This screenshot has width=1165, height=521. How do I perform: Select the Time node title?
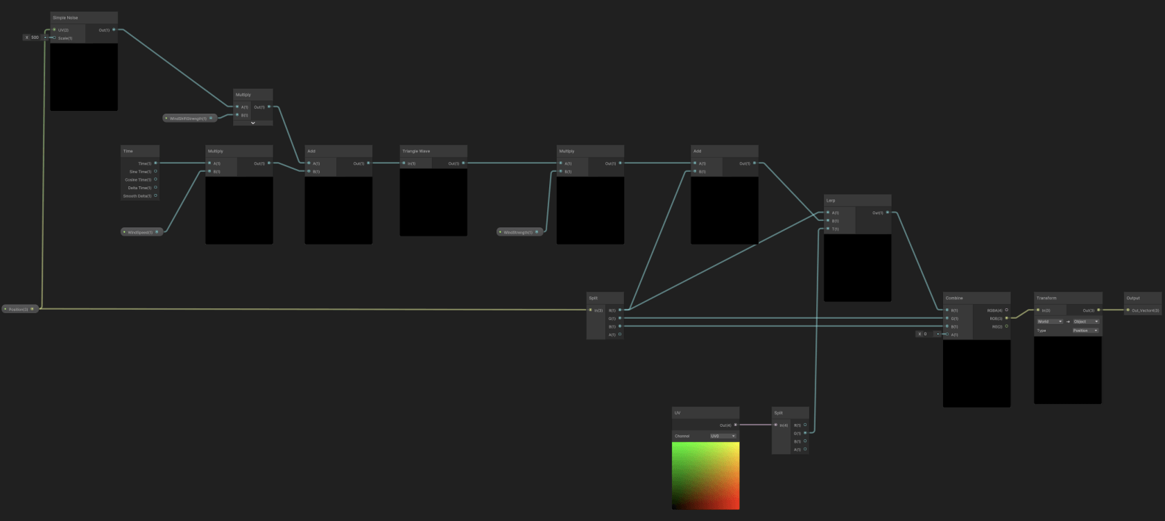pyautogui.click(x=128, y=151)
